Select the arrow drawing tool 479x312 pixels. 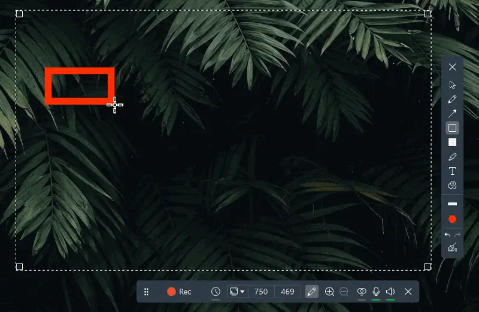click(452, 114)
